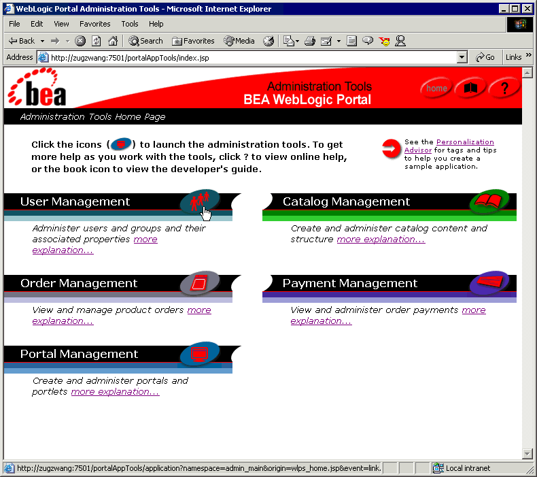The image size is (537, 477).
Task: Open the Search toolbar button
Action: [x=145, y=41]
